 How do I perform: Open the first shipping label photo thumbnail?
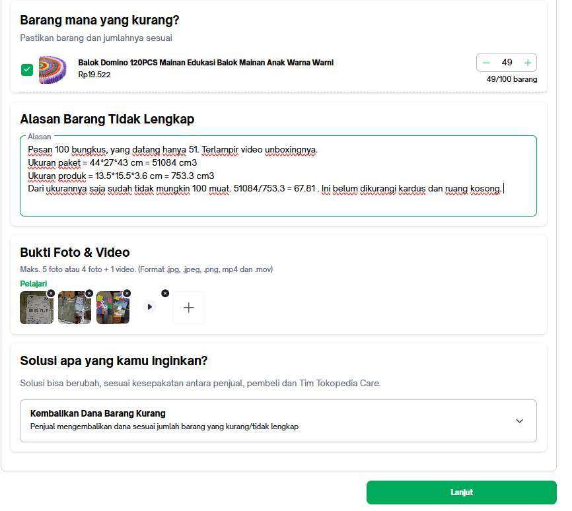[x=36, y=308]
